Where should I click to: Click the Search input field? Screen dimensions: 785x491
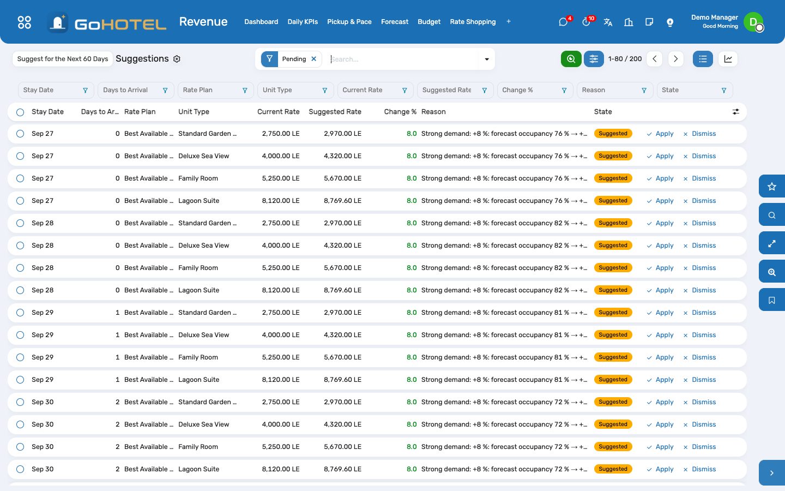tap(403, 59)
